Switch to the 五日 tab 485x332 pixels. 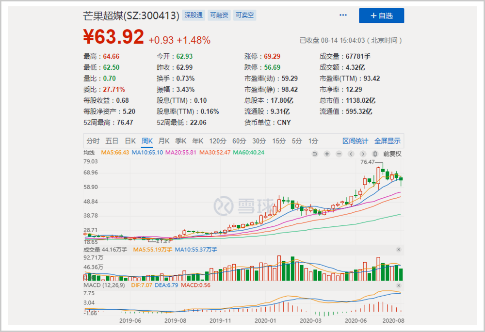click(x=112, y=141)
